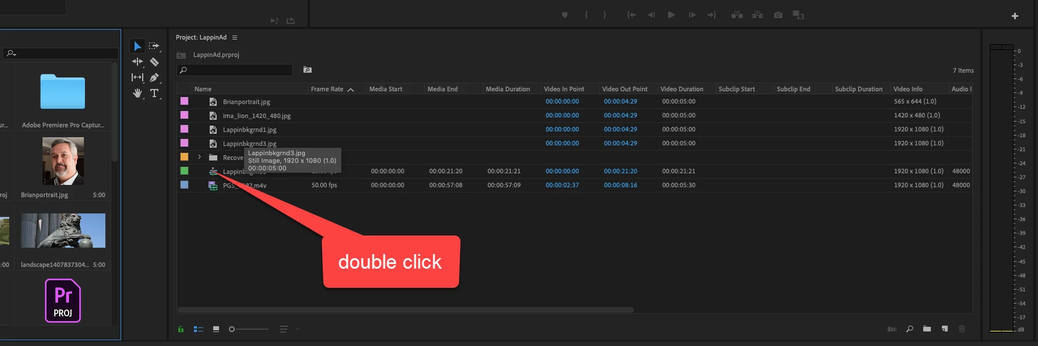Expand the Recovered bin folder arrow

pyautogui.click(x=199, y=157)
